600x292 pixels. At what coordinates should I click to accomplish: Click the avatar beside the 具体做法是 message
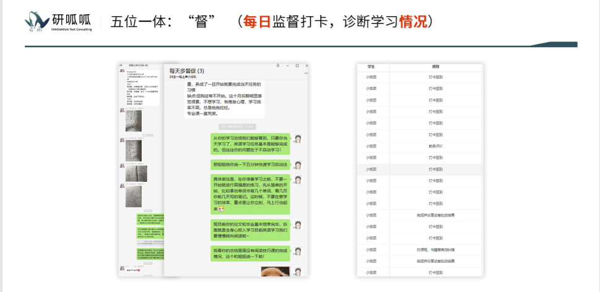click(x=297, y=179)
